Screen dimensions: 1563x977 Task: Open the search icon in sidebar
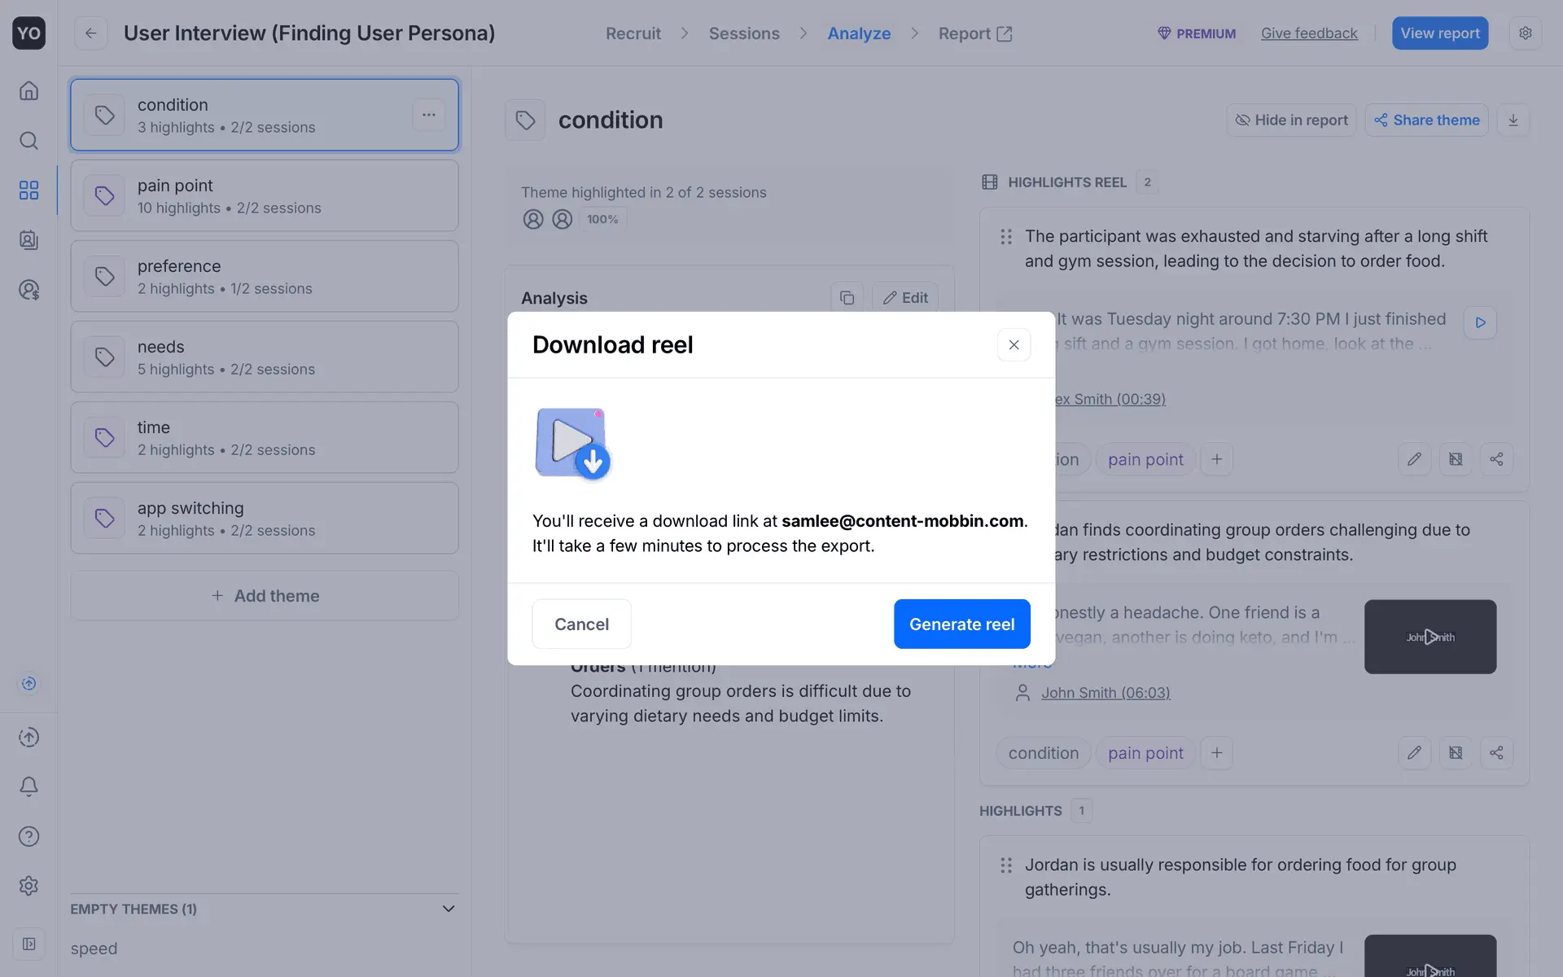coord(28,141)
